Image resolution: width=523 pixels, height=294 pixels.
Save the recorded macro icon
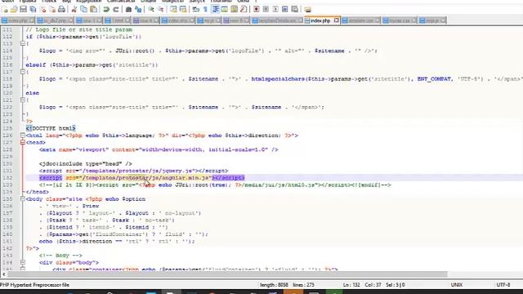pyautogui.click(x=294, y=9)
